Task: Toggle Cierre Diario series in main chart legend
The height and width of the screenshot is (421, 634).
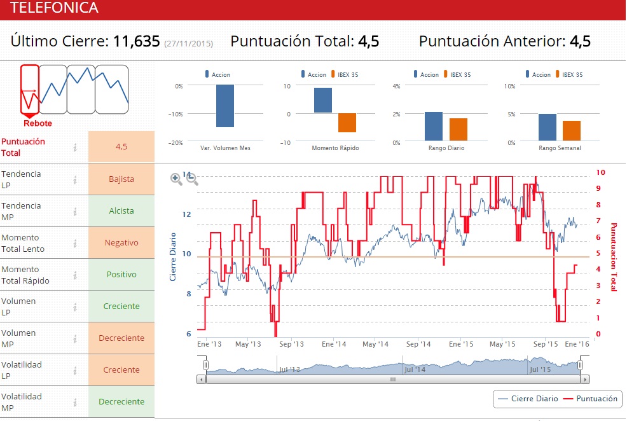Action: point(528,399)
